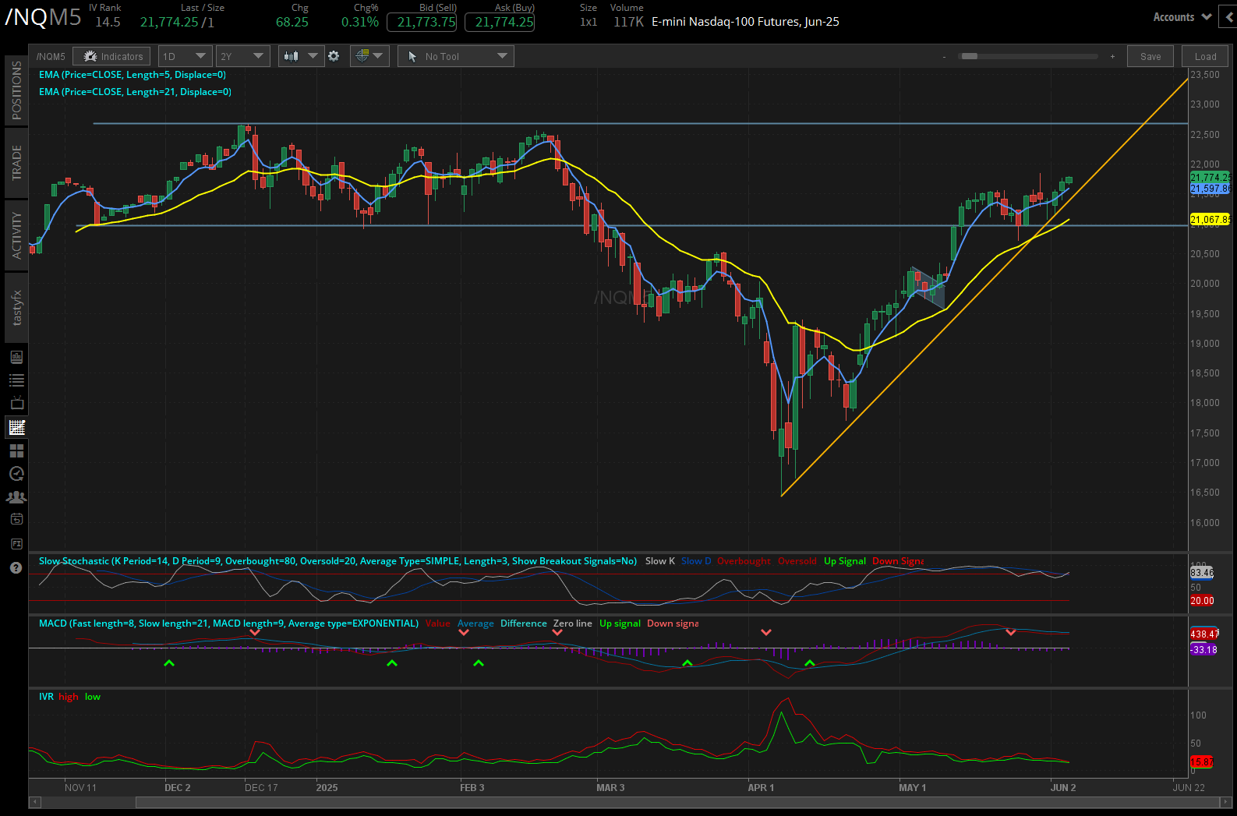Screen dimensions: 1237x816
Task: Click the E-mini Nasdaq-100 Futures description
Action: 745,22
